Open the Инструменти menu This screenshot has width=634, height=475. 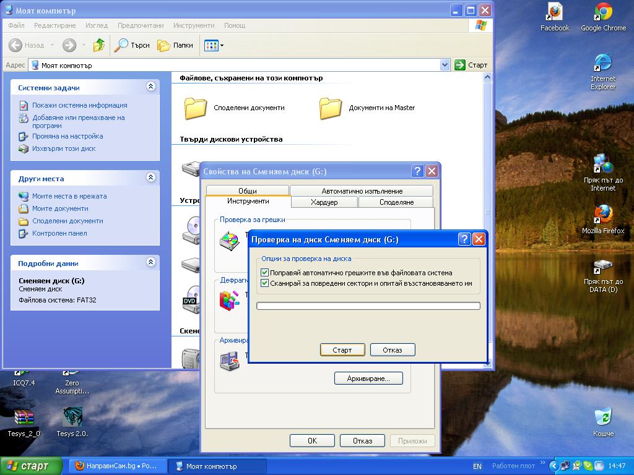[194, 25]
